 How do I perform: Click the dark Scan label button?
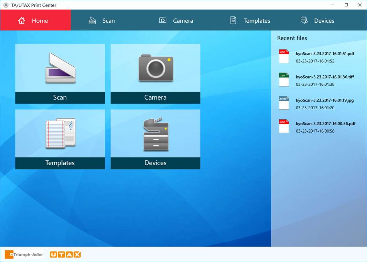60,98
